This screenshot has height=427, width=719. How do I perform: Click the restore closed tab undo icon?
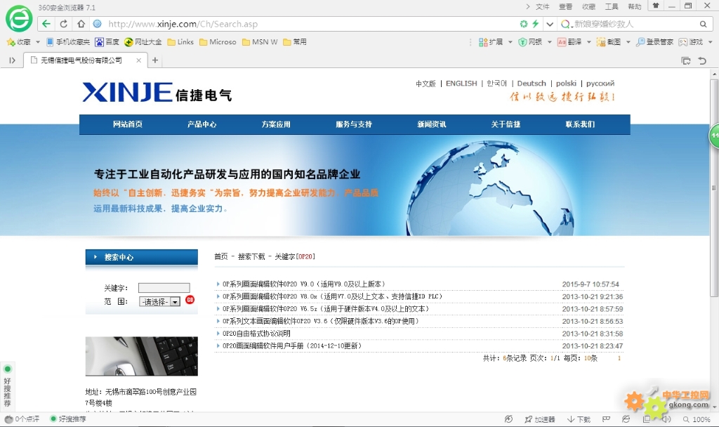tap(702, 60)
